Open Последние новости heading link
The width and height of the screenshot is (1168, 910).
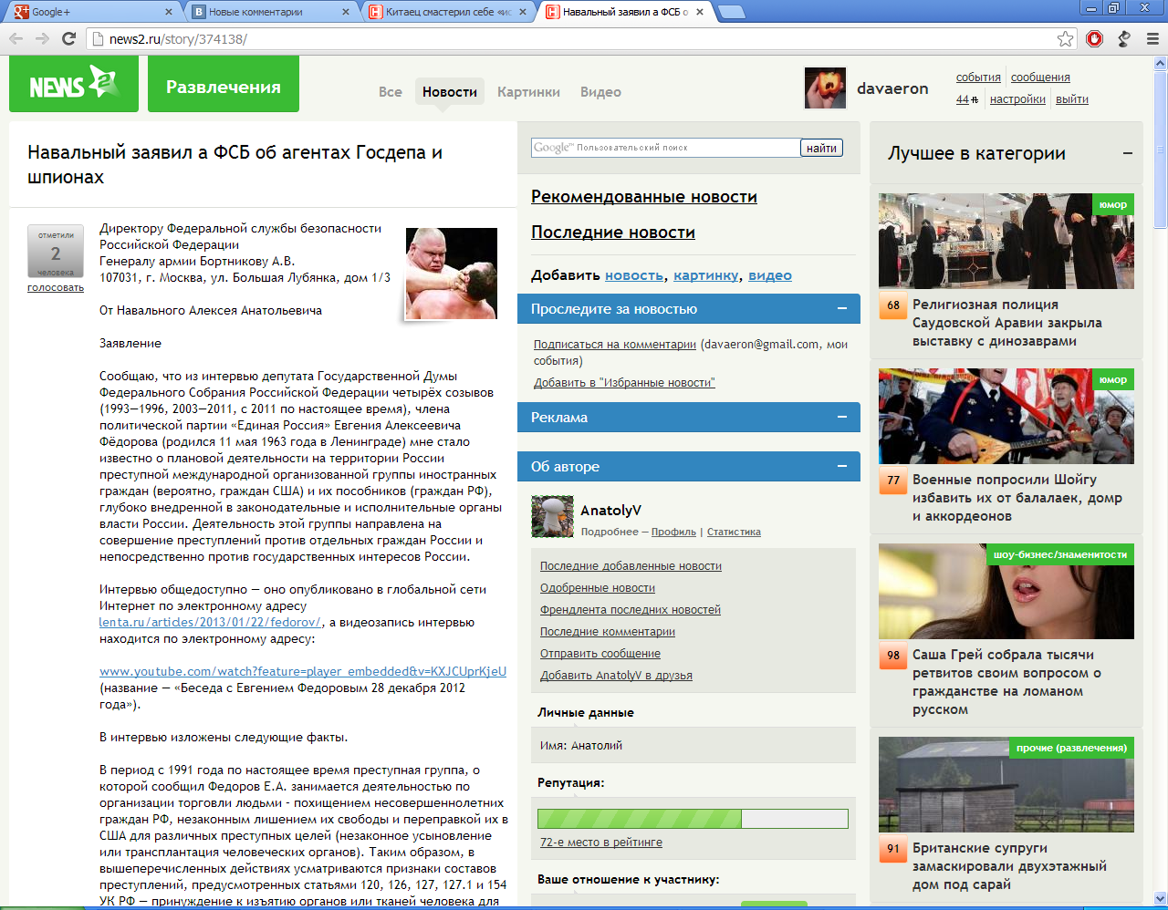pyautogui.click(x=613, y=233)
